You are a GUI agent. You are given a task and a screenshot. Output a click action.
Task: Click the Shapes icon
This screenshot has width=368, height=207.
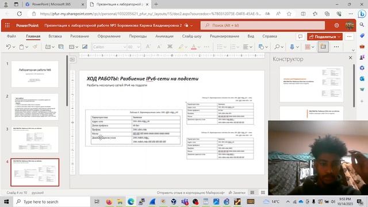click(261, 47)
